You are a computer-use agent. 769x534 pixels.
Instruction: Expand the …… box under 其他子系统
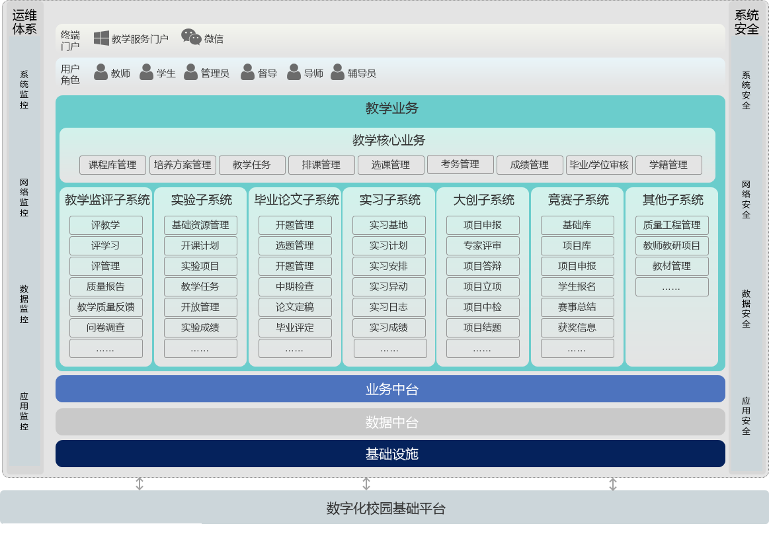pos(672,287)
